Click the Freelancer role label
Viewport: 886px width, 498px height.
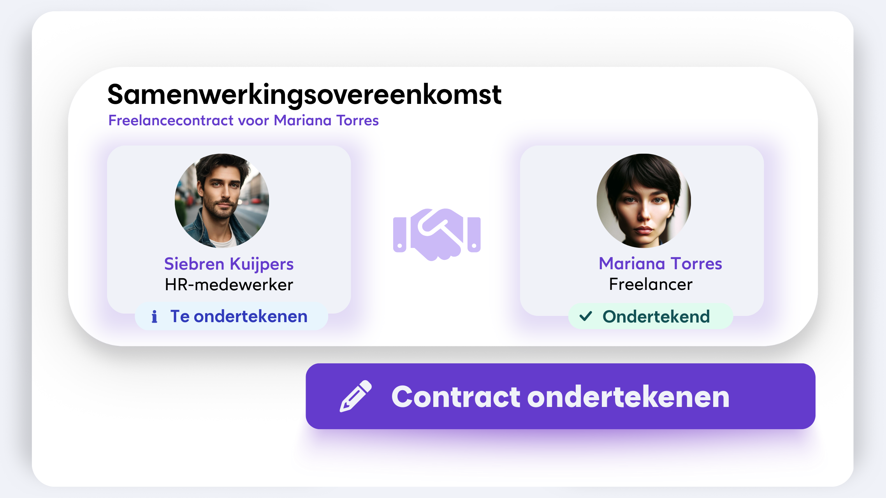[x=650, y=284]
